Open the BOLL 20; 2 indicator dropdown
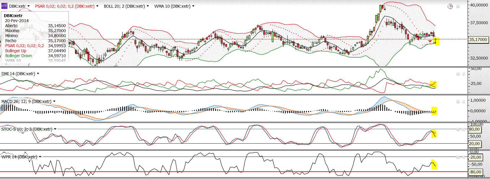490x179 pixels. coord(148,6)
